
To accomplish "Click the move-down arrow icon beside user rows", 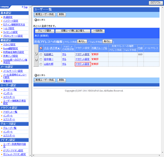I will tap(36, 60).
